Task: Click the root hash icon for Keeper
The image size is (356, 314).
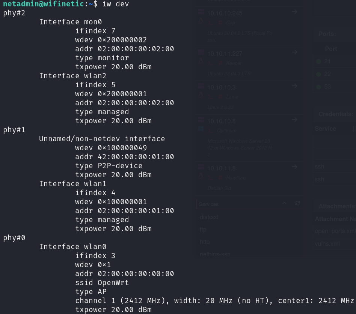Action: [220, 63]
